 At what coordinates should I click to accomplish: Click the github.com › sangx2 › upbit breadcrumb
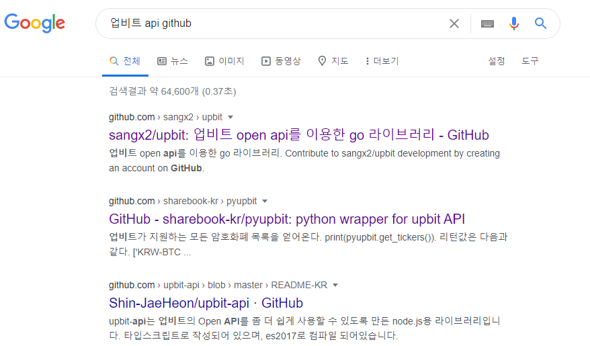pos(165,118)
